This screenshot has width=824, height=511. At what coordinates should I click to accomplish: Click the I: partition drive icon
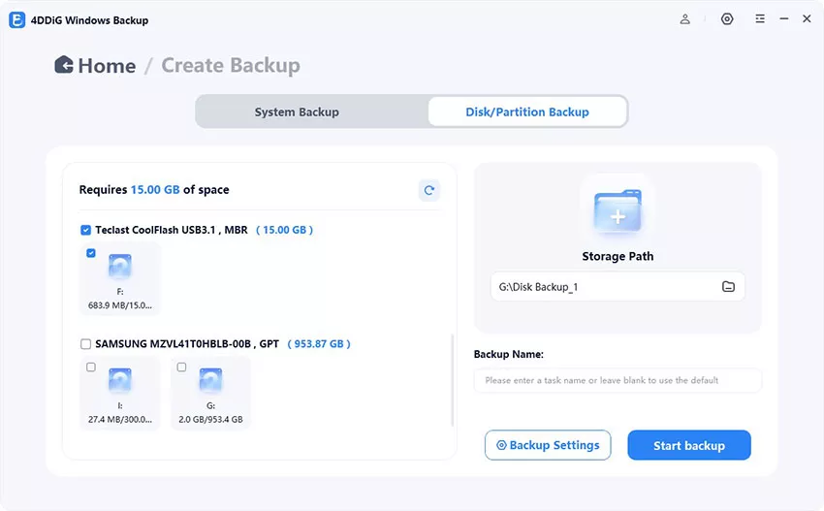[x=120, y=381]
